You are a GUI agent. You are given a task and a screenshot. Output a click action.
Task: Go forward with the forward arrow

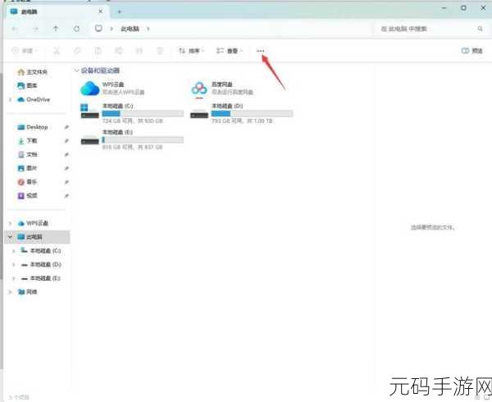pyautogui.click(x=36, y=29)
